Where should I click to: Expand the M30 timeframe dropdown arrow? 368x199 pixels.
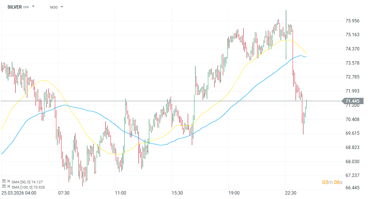pos(62,7)
